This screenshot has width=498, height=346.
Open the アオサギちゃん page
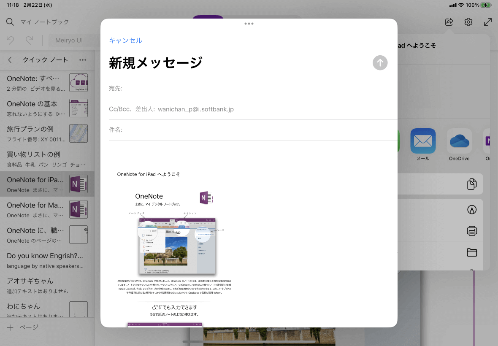point(47,286)
